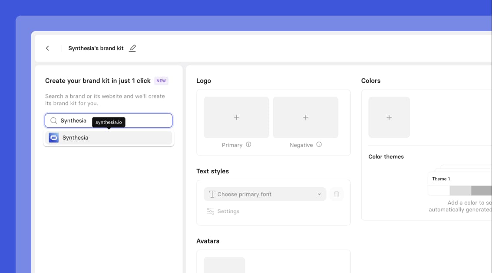
Task: Click the brand search input field
Action: tap(109, 120)
